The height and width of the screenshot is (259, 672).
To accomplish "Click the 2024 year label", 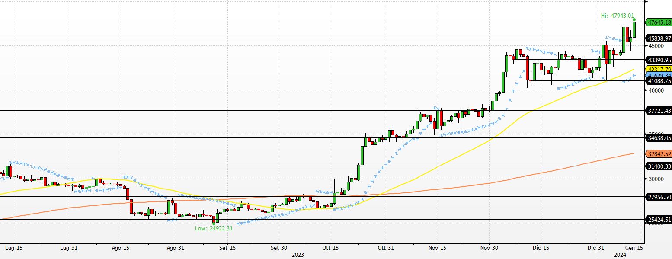I will (620, 255).
